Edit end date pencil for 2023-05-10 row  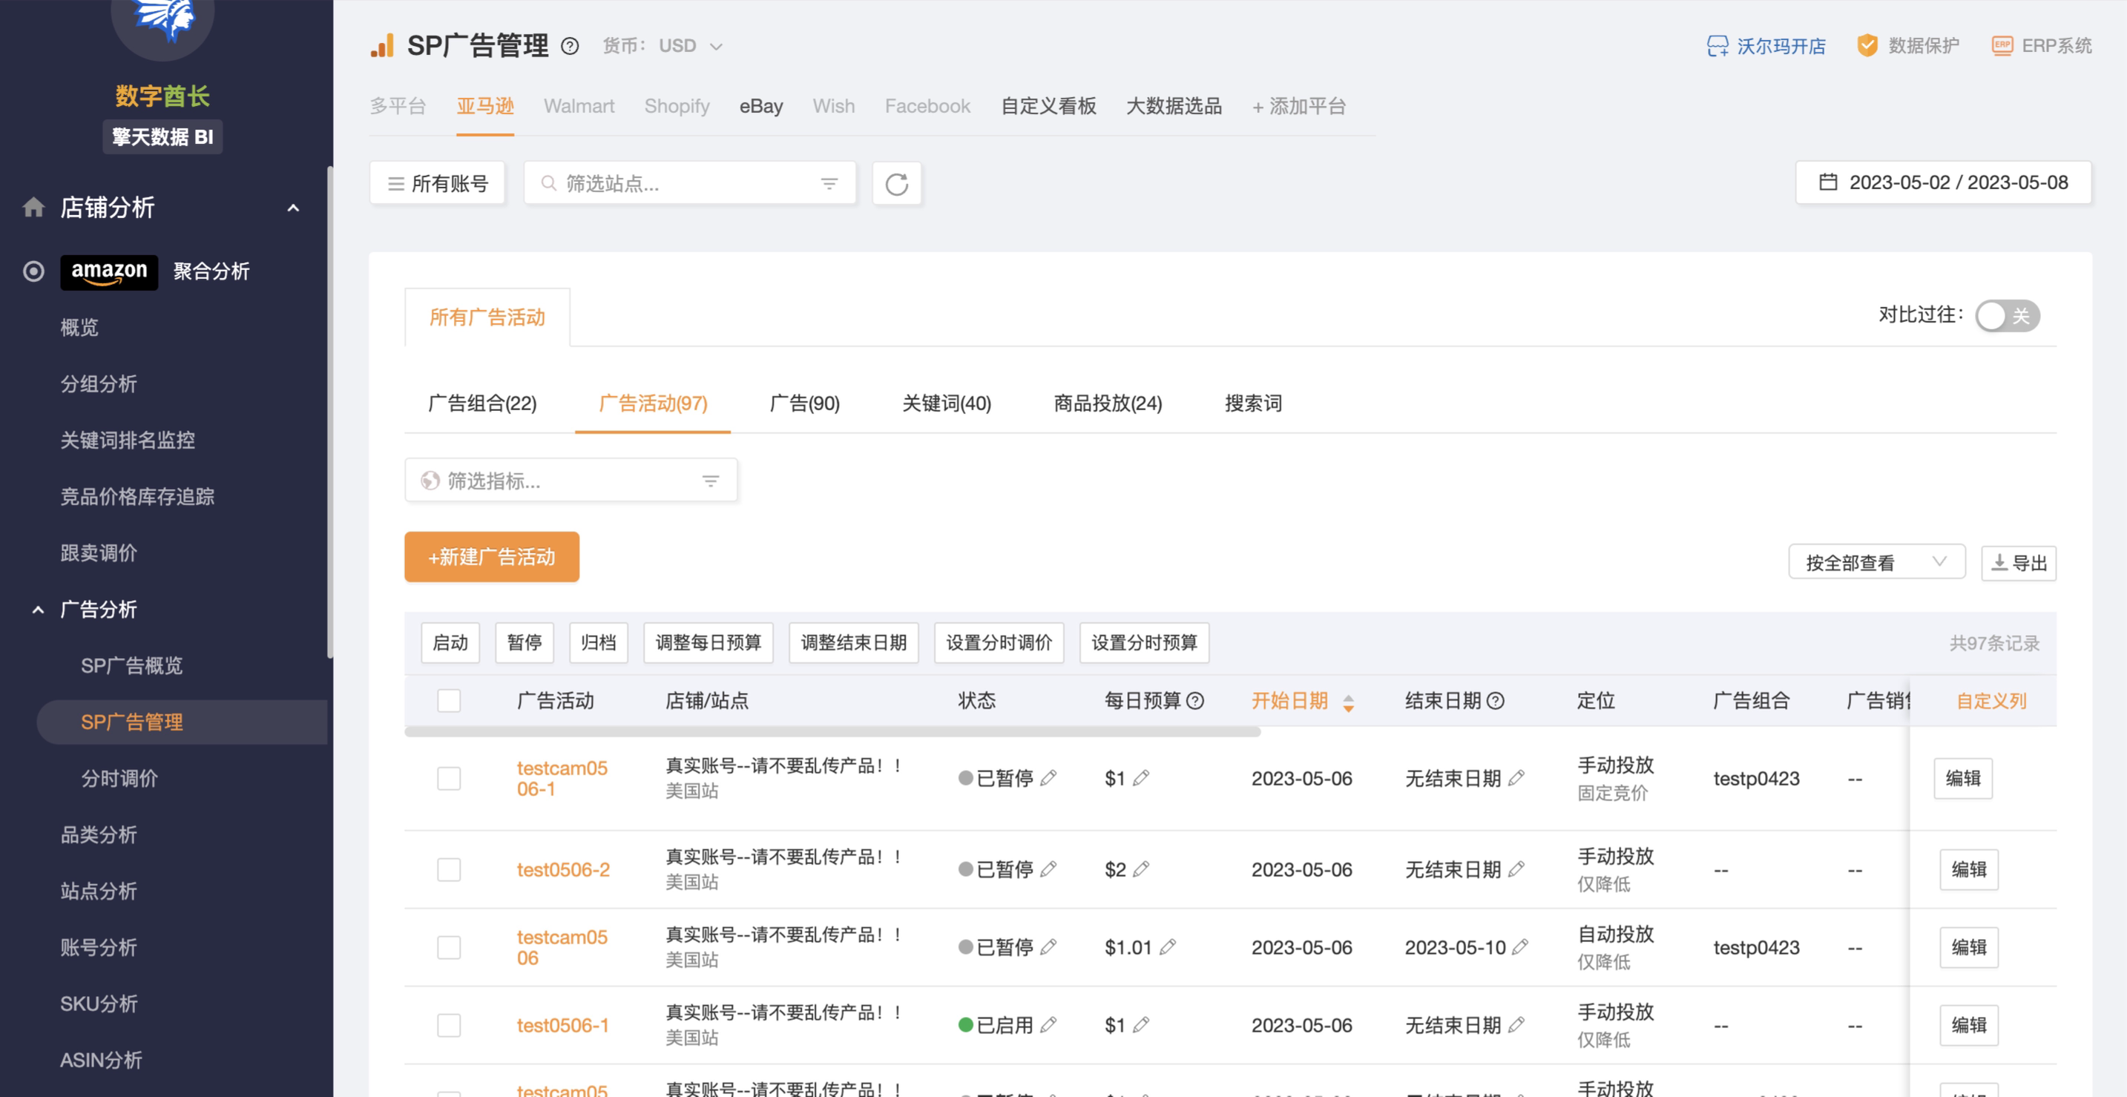[1520, 946]
